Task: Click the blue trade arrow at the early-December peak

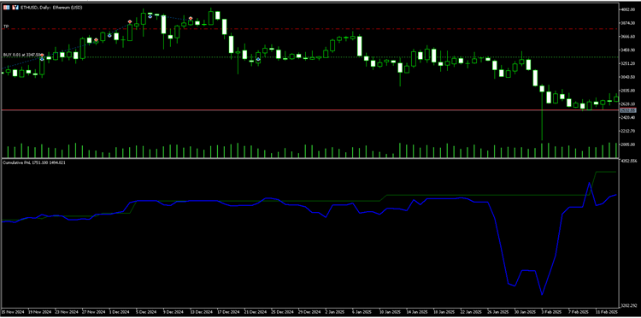Action: 150,16
